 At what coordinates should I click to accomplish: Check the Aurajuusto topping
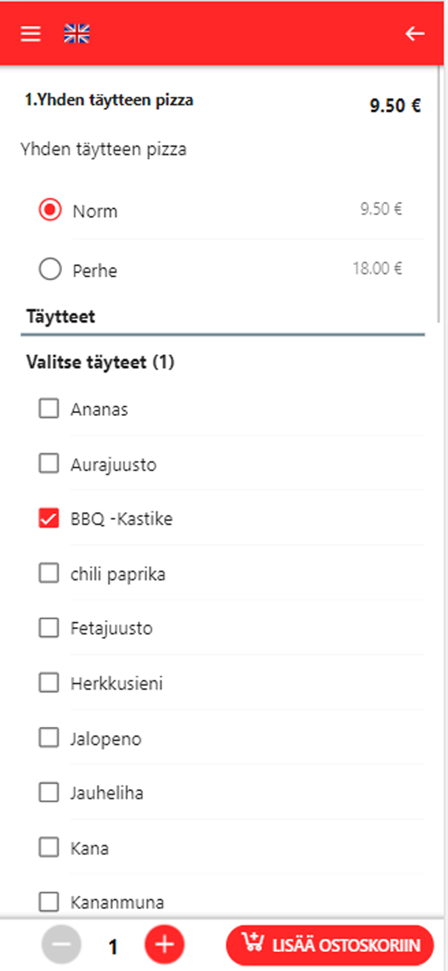click(x=49, y=464)
